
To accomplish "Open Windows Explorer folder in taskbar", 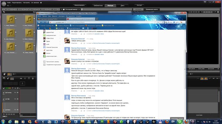I will point(16,122).
